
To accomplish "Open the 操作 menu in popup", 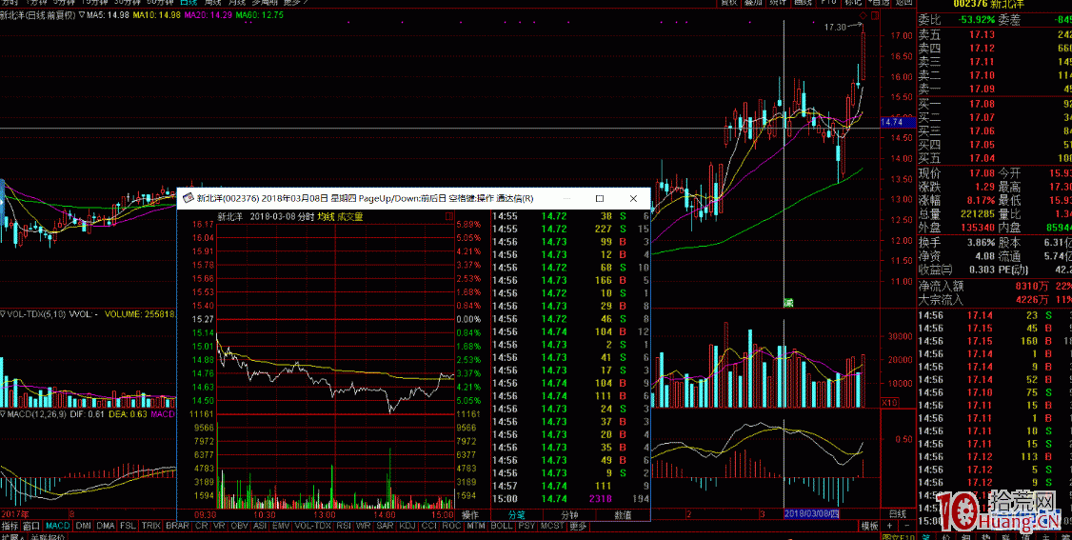I will (x=470, y=514).
